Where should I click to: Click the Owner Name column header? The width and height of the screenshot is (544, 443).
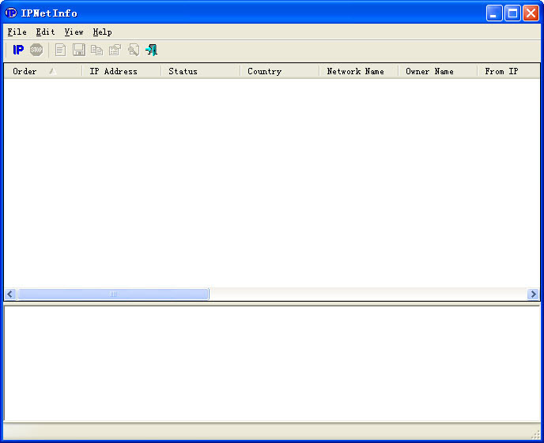[429, 71]
